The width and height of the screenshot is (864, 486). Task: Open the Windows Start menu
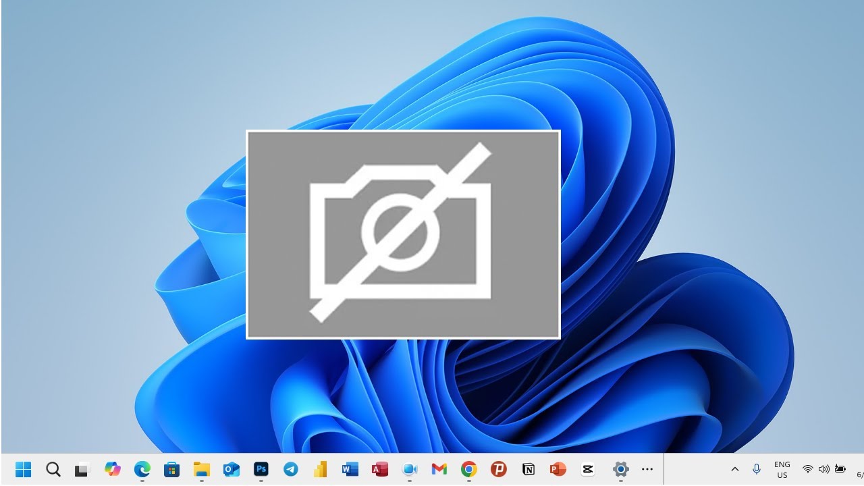(x=23, y=469)
